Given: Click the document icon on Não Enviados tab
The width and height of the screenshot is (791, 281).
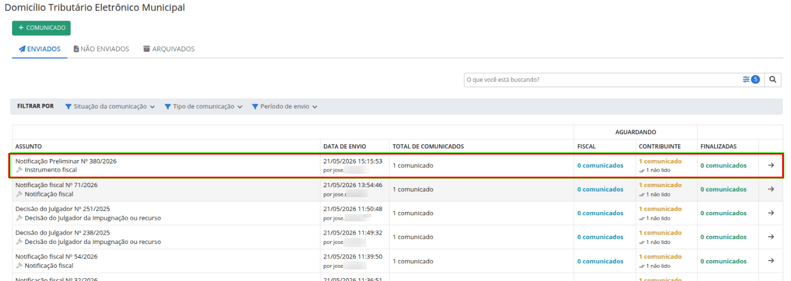Looking at the screenshot, I should point(76,49).
